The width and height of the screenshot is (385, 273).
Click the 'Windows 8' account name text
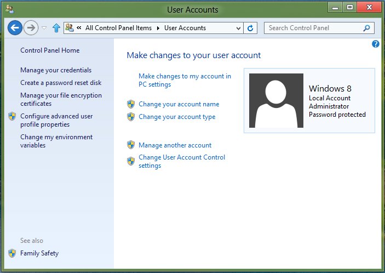click(330, 88)
